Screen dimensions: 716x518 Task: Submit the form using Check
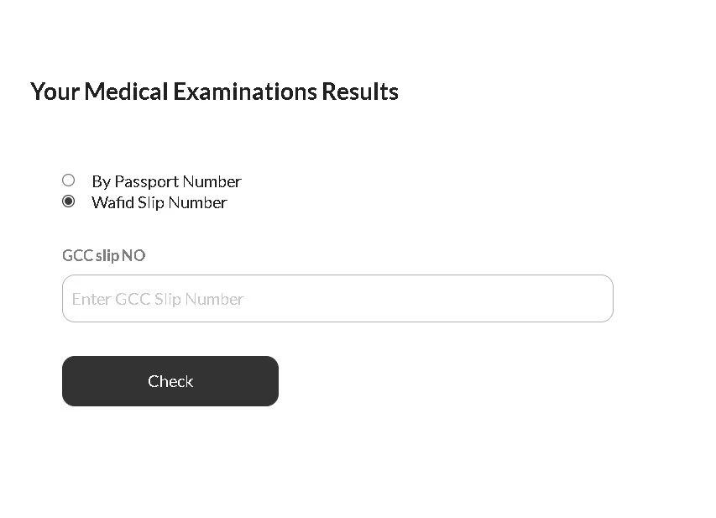[x=170, y=381]
